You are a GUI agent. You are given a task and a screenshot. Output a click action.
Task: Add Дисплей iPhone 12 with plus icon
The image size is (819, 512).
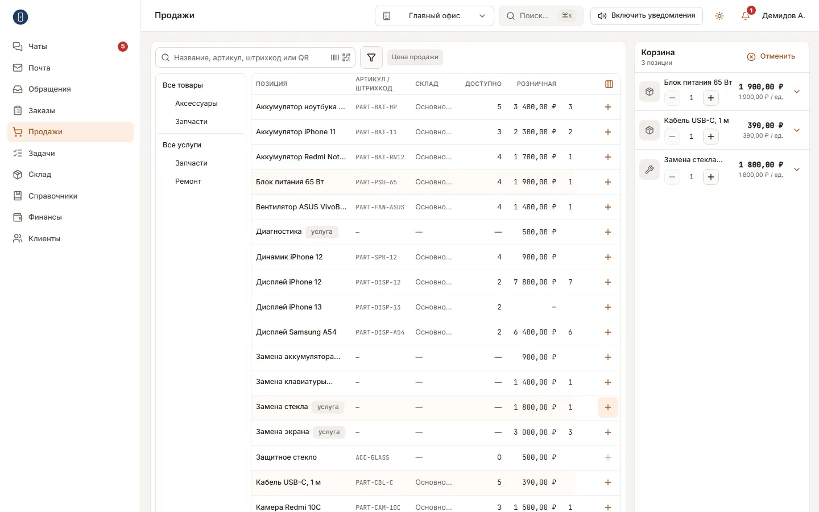click(608, 282)
